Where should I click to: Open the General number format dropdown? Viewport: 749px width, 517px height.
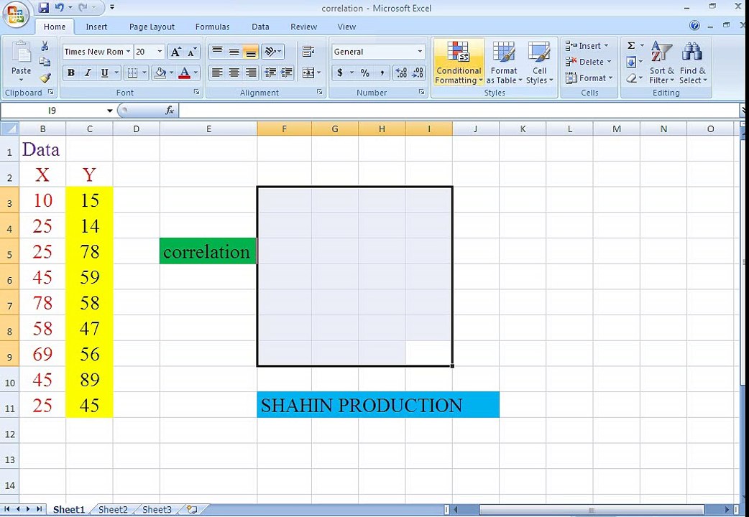[420, 52]
